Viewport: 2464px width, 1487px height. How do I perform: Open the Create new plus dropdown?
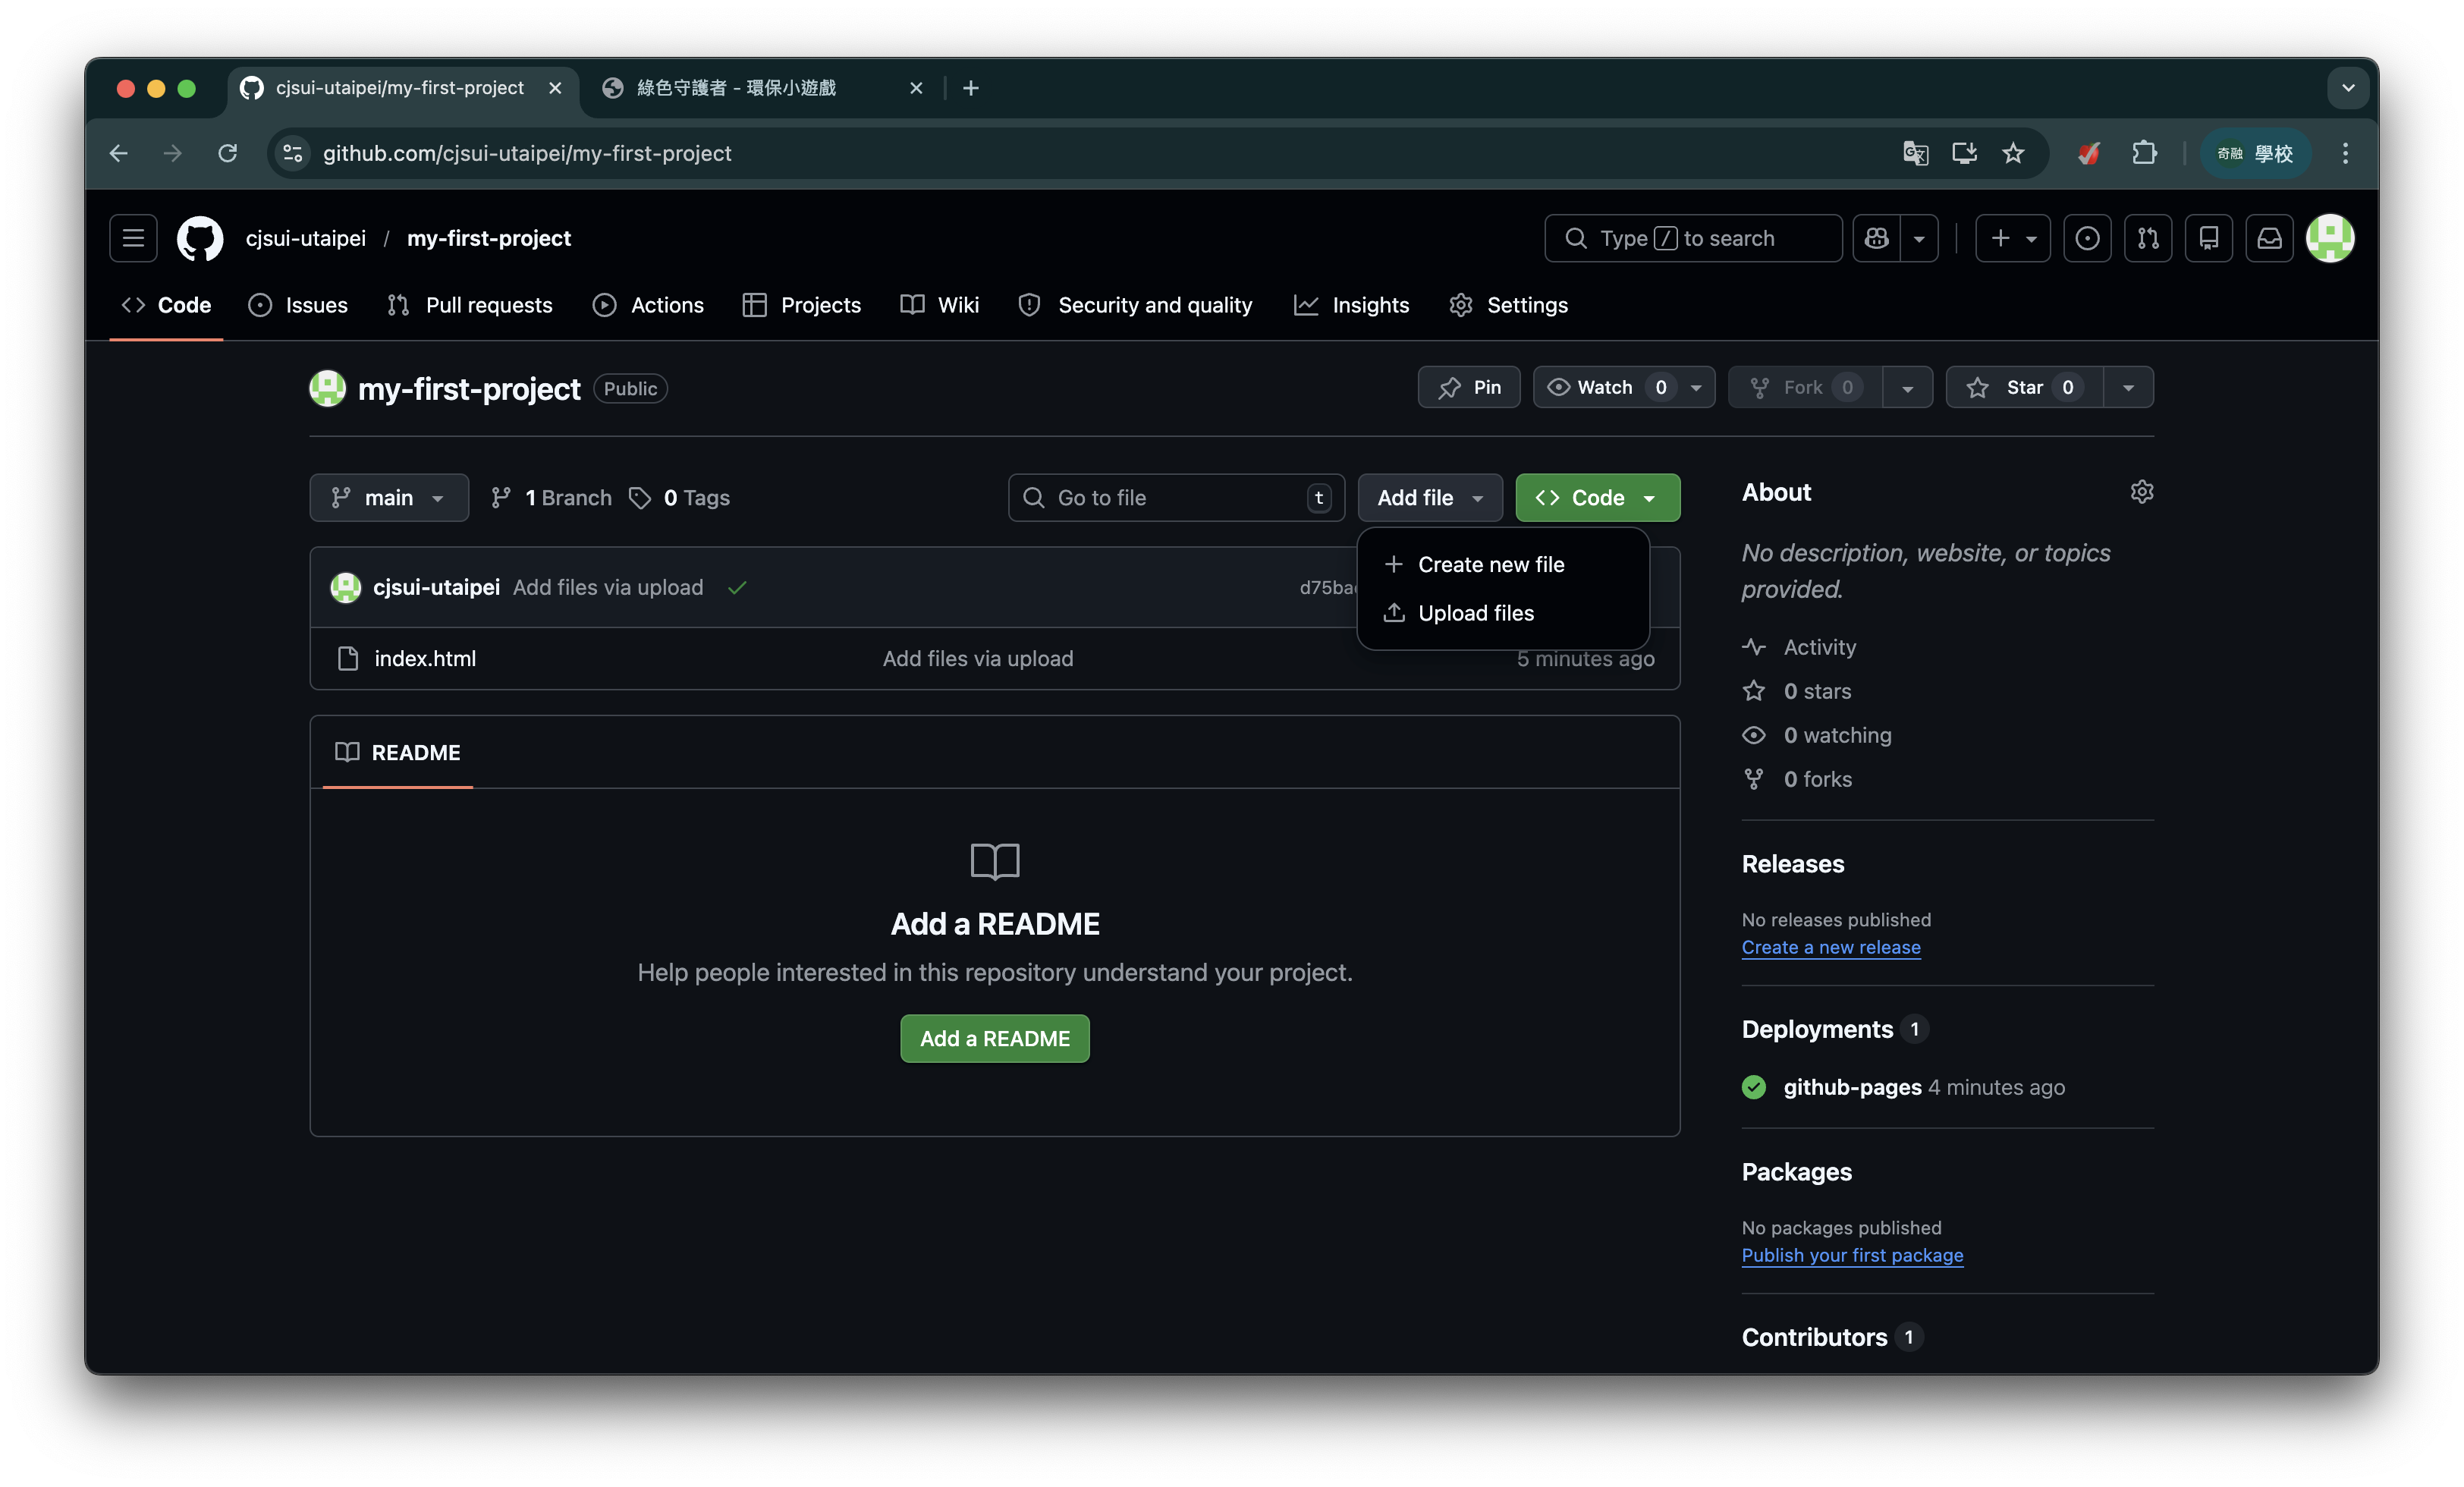[x=2013, y=238]
